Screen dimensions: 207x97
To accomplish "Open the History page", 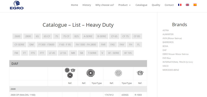I will [87, 5].
